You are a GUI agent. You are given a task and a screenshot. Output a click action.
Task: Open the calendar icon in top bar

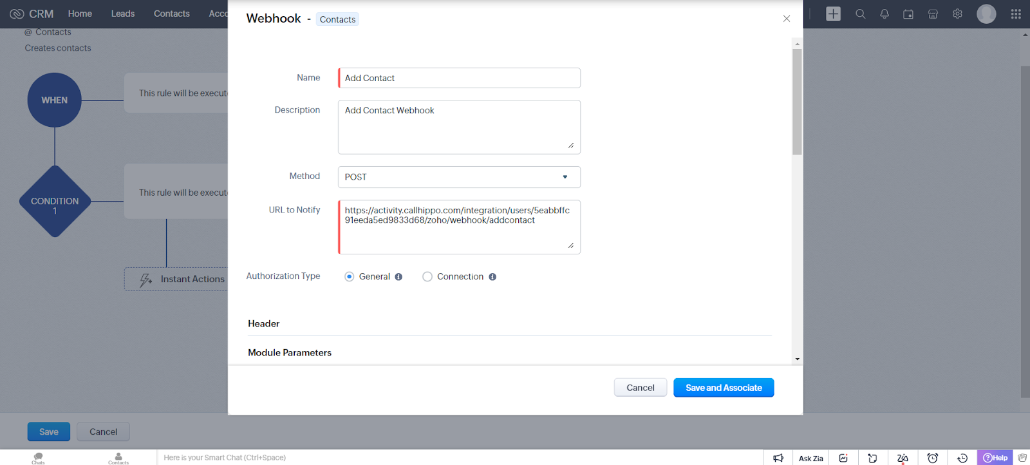pyautogui.click(x=908, y=14)
